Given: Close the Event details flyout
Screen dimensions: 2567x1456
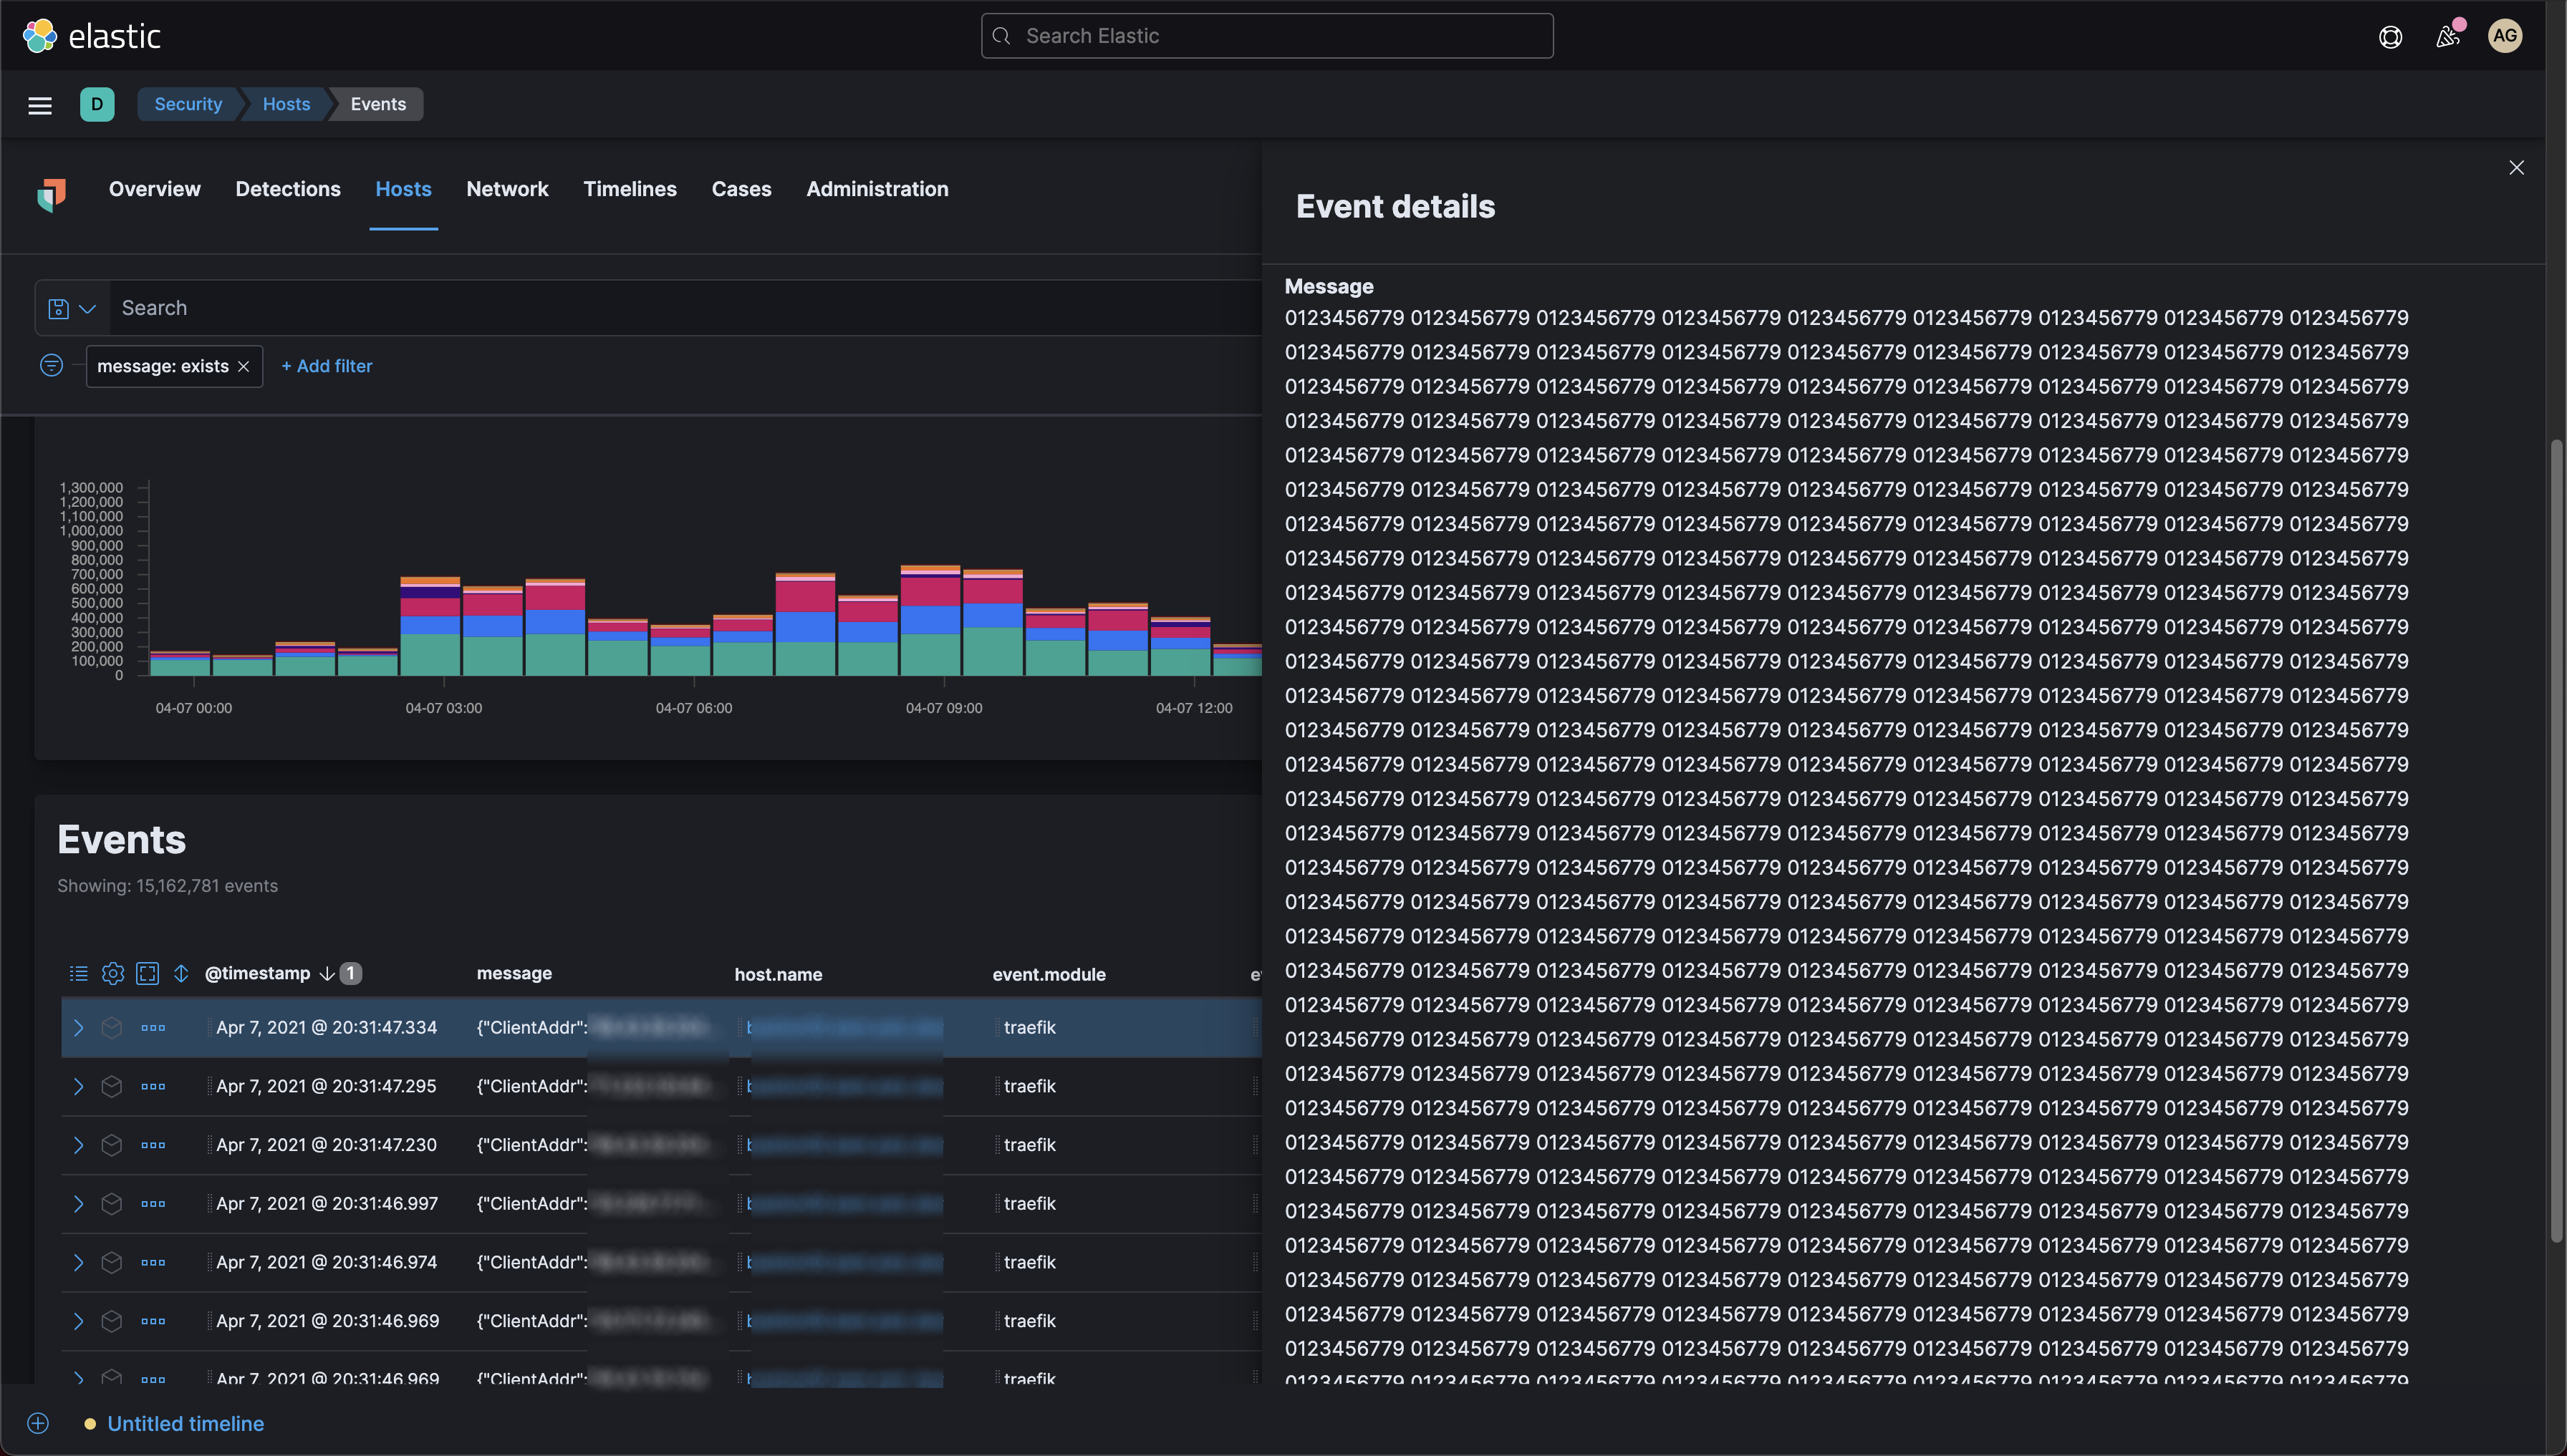Looking at the screenshot, I should 2516,167.
